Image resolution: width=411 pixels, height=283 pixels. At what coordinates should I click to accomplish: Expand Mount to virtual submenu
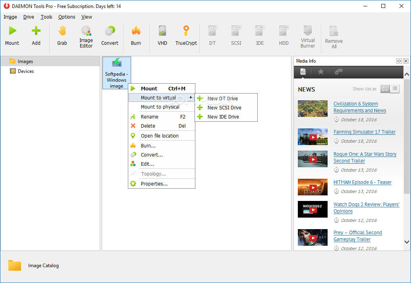coord(162,98)
